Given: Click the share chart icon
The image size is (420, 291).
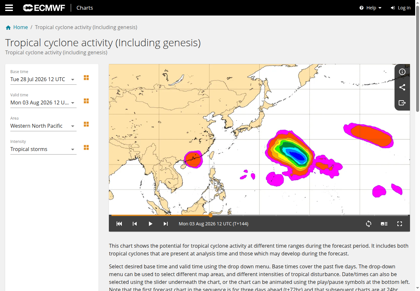Looking at the screenshot, I should pyautogui.click(x=402, y=87).
